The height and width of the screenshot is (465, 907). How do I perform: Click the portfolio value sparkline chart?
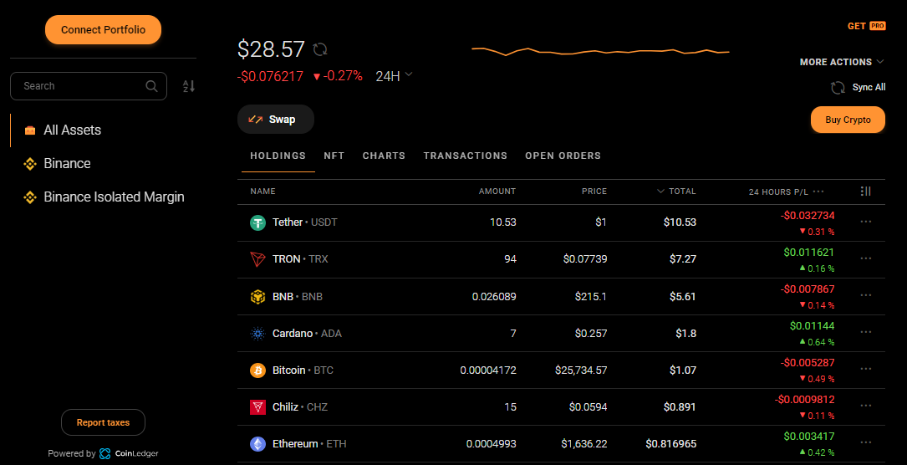[600, 52]
